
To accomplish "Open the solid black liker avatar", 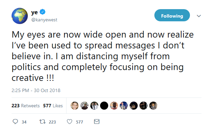I will click(104, 106).
